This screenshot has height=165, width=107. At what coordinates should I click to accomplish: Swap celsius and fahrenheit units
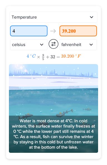point(53,44)
